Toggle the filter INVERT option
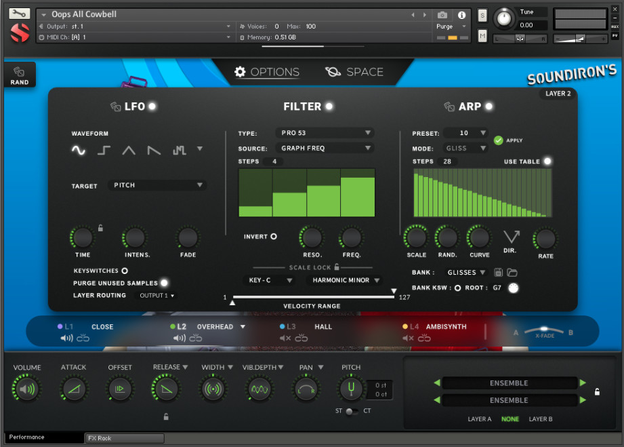The height and width of the screenshot is (447, 624). tap(274, 237)
